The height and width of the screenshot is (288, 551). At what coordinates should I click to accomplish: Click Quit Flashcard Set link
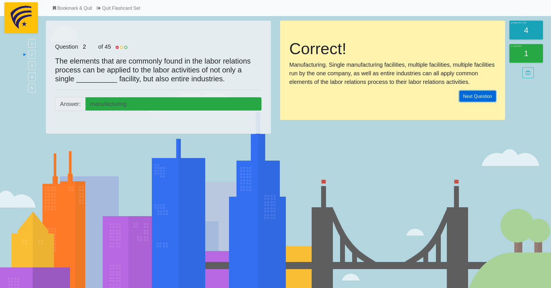119,8
